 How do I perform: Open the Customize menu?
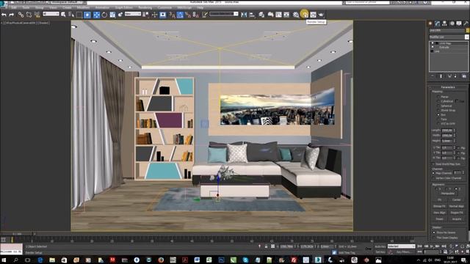pos(164,7)
